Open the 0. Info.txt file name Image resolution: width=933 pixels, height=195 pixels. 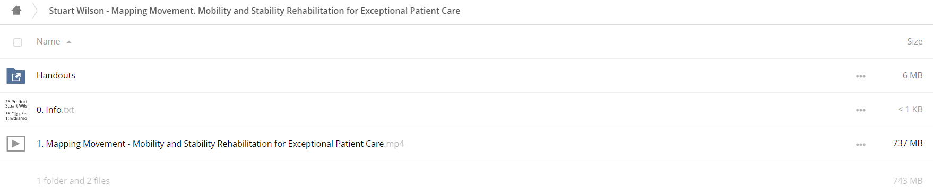click(x=55, y=110)
